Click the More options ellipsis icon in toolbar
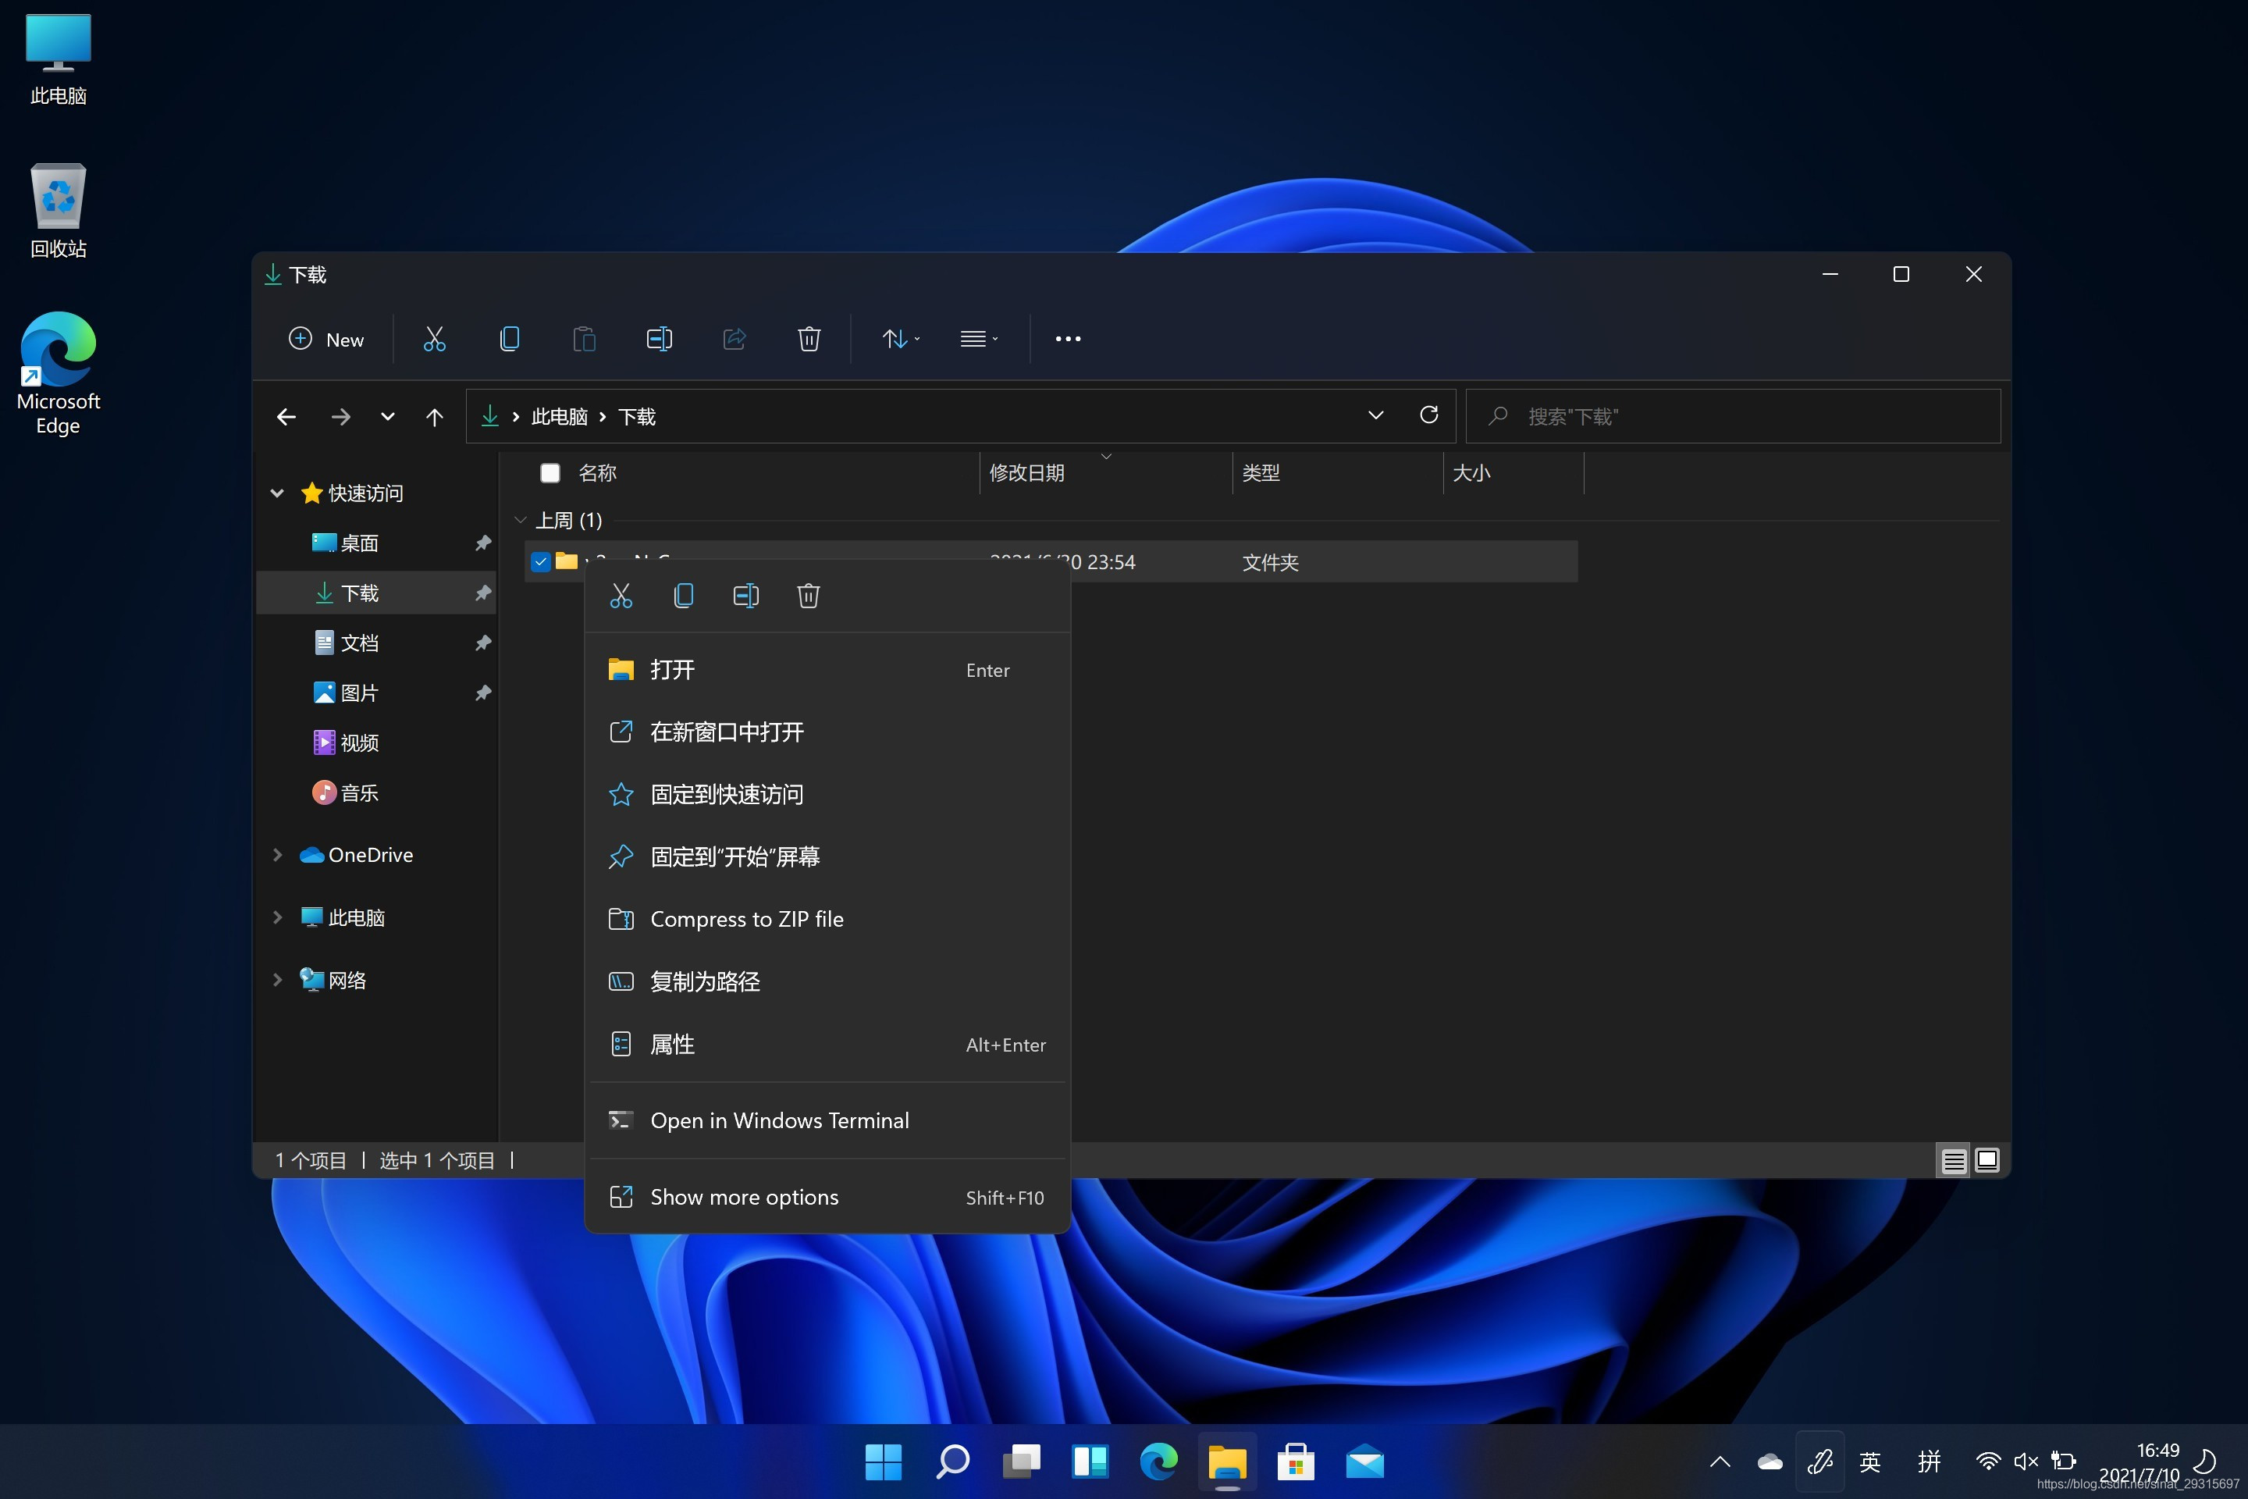 click(x=1069, y=340)
